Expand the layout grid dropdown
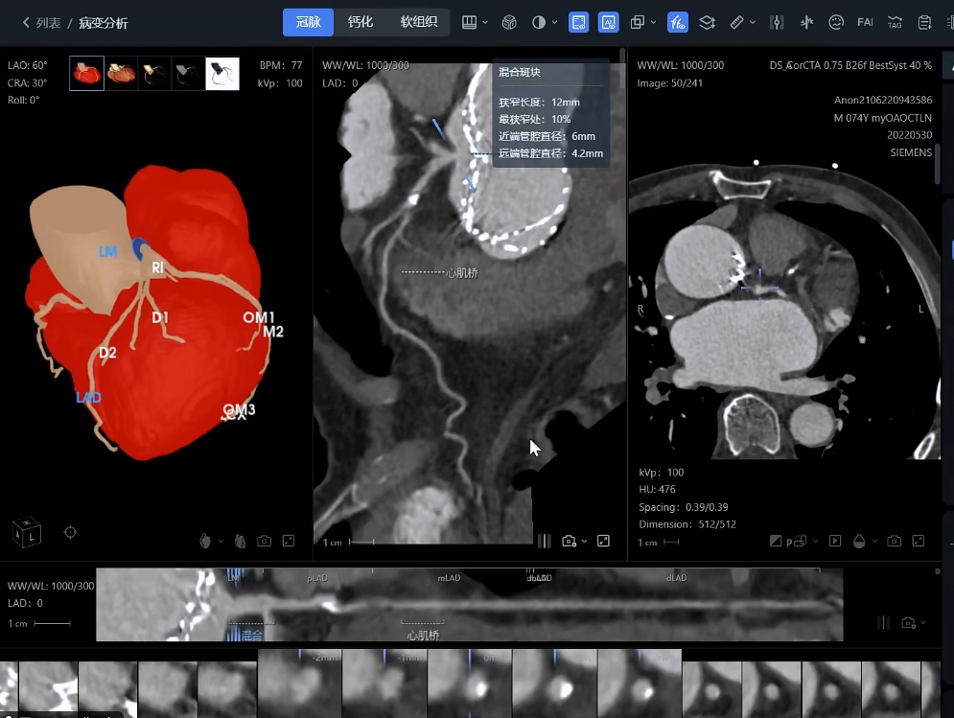Screen dimensions: 954x718 [x=485, y=22]
